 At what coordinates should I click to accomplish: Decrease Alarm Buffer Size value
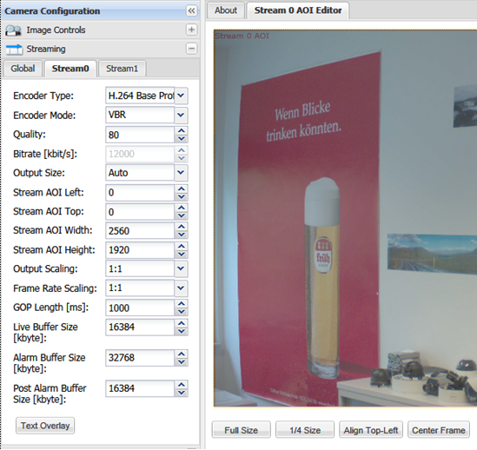tap(182, 361)
